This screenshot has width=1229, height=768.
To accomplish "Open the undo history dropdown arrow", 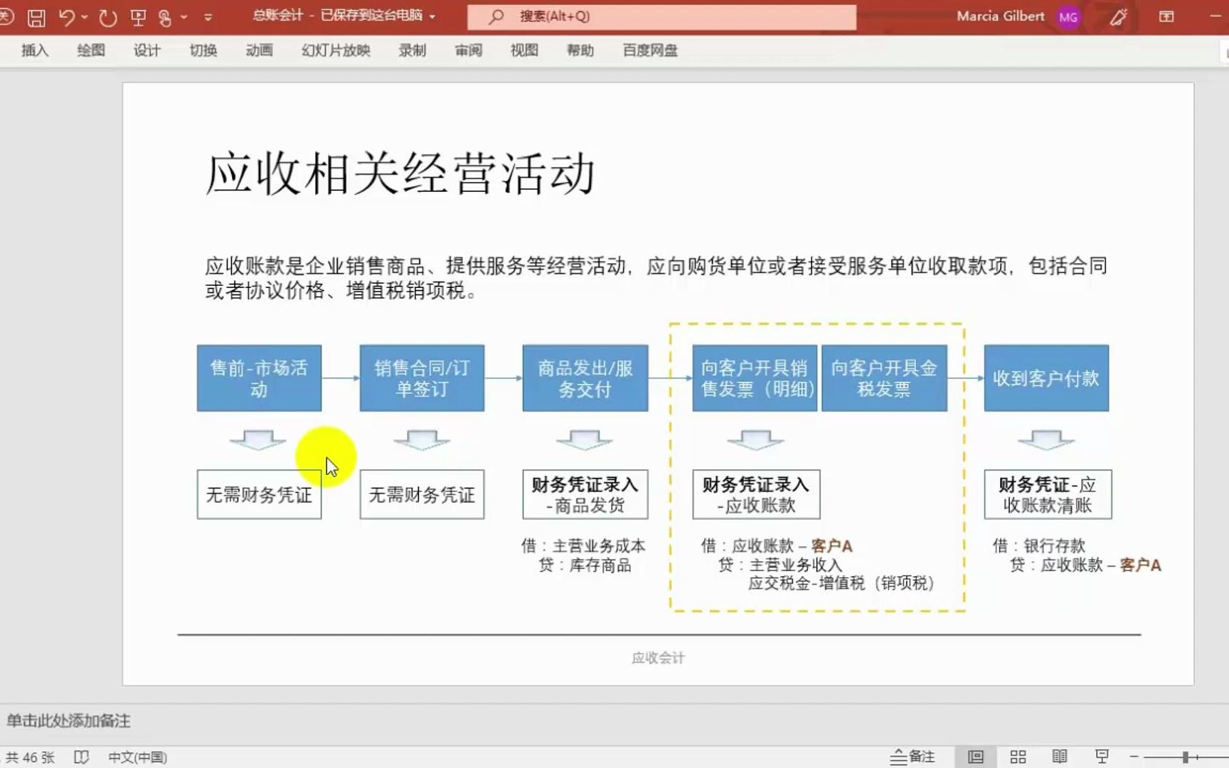I will pos(85,17).
